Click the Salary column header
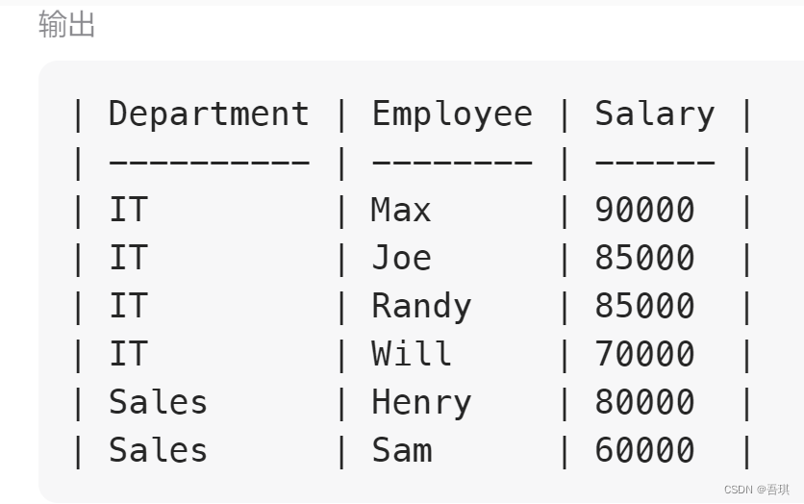 tap(654, 113)
